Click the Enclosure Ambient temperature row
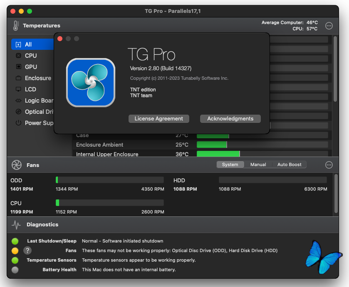 (x=202, y=145)
